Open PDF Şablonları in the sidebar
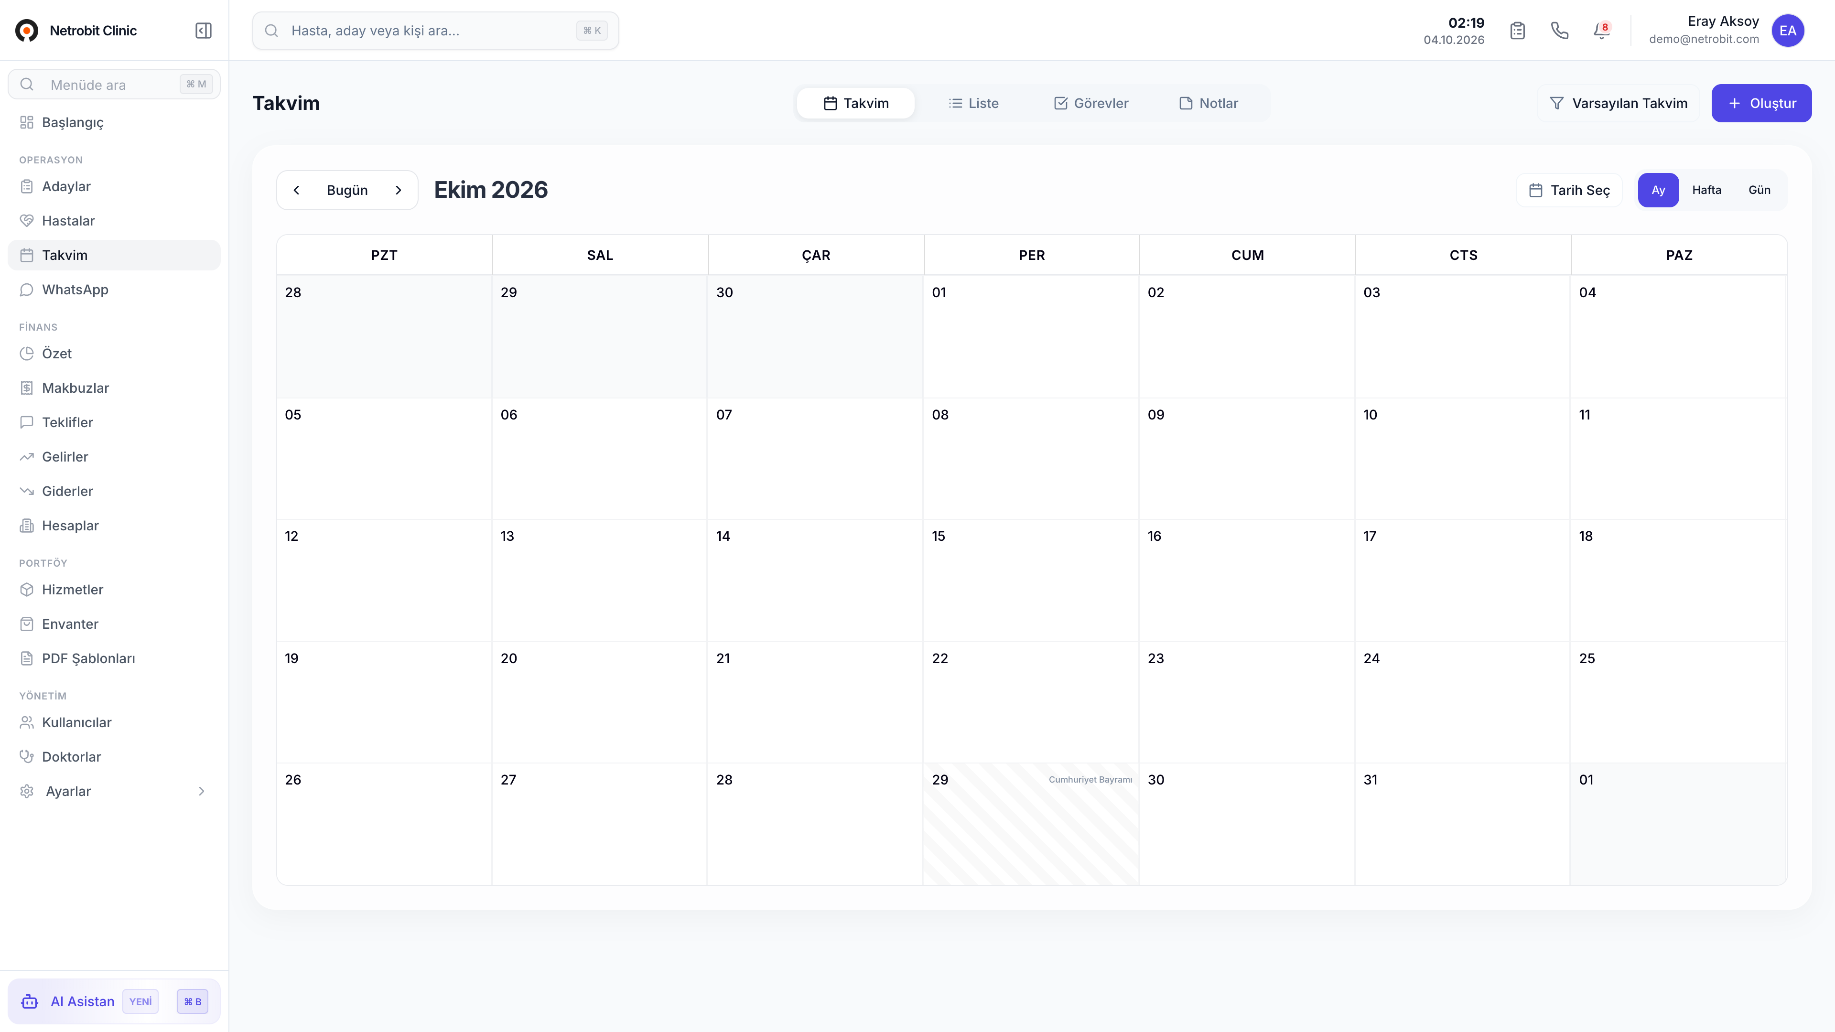1835x1032 pixels. tap(114, 659)
